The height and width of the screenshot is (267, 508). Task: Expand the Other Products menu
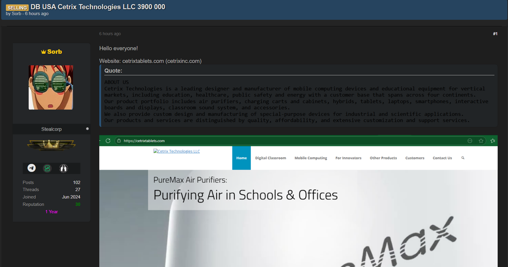tap(383, 158)
